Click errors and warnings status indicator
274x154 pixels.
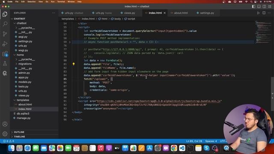coord(9,141)
